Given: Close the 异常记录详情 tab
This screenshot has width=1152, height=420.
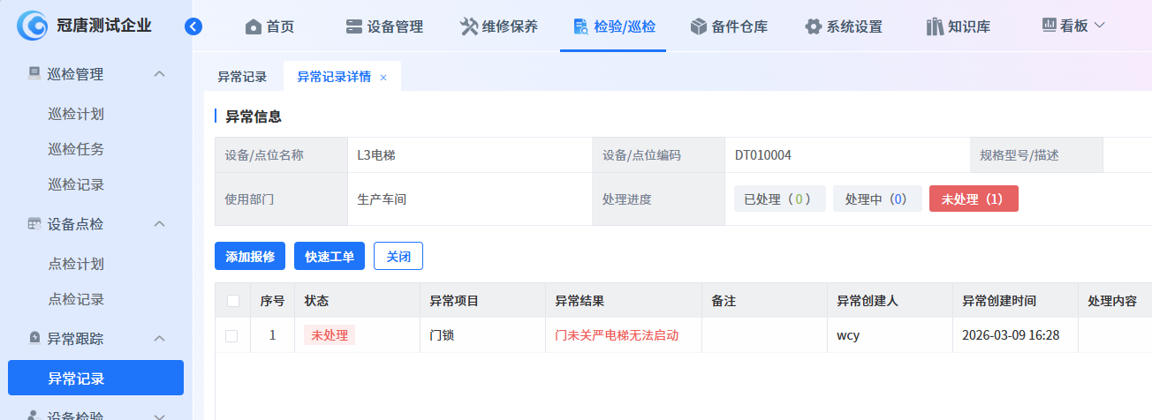Looking at the screenshot, I should [383, 78].
